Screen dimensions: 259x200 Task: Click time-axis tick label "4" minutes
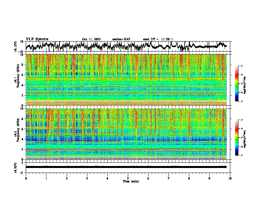108,178
